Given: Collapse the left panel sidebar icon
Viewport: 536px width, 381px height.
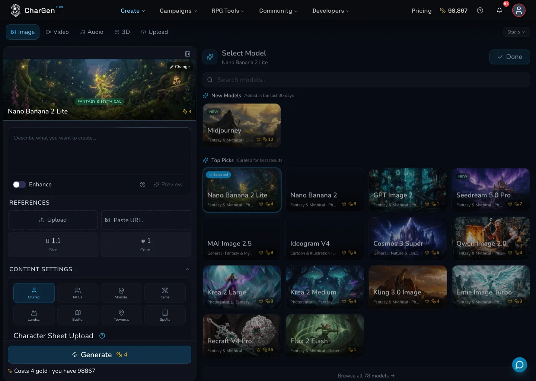Looking at the screenshot, I should (188, 54).
